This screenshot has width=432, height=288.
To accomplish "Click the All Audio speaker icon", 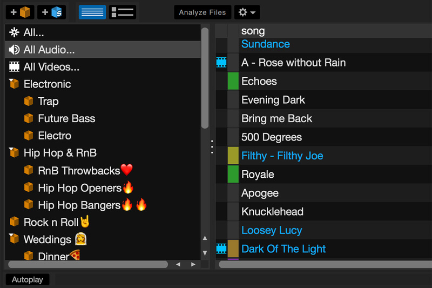I will 14,50.
